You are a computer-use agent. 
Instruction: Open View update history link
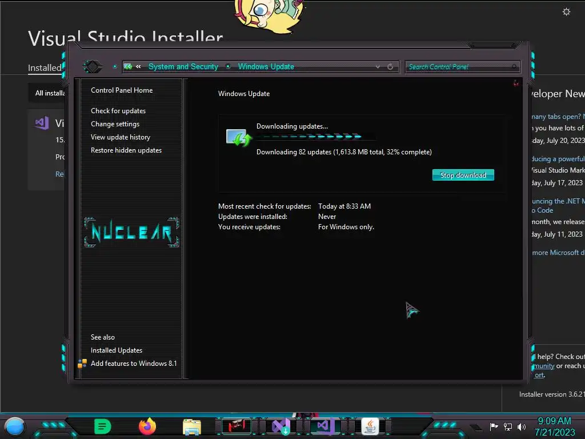pos(121,137)
